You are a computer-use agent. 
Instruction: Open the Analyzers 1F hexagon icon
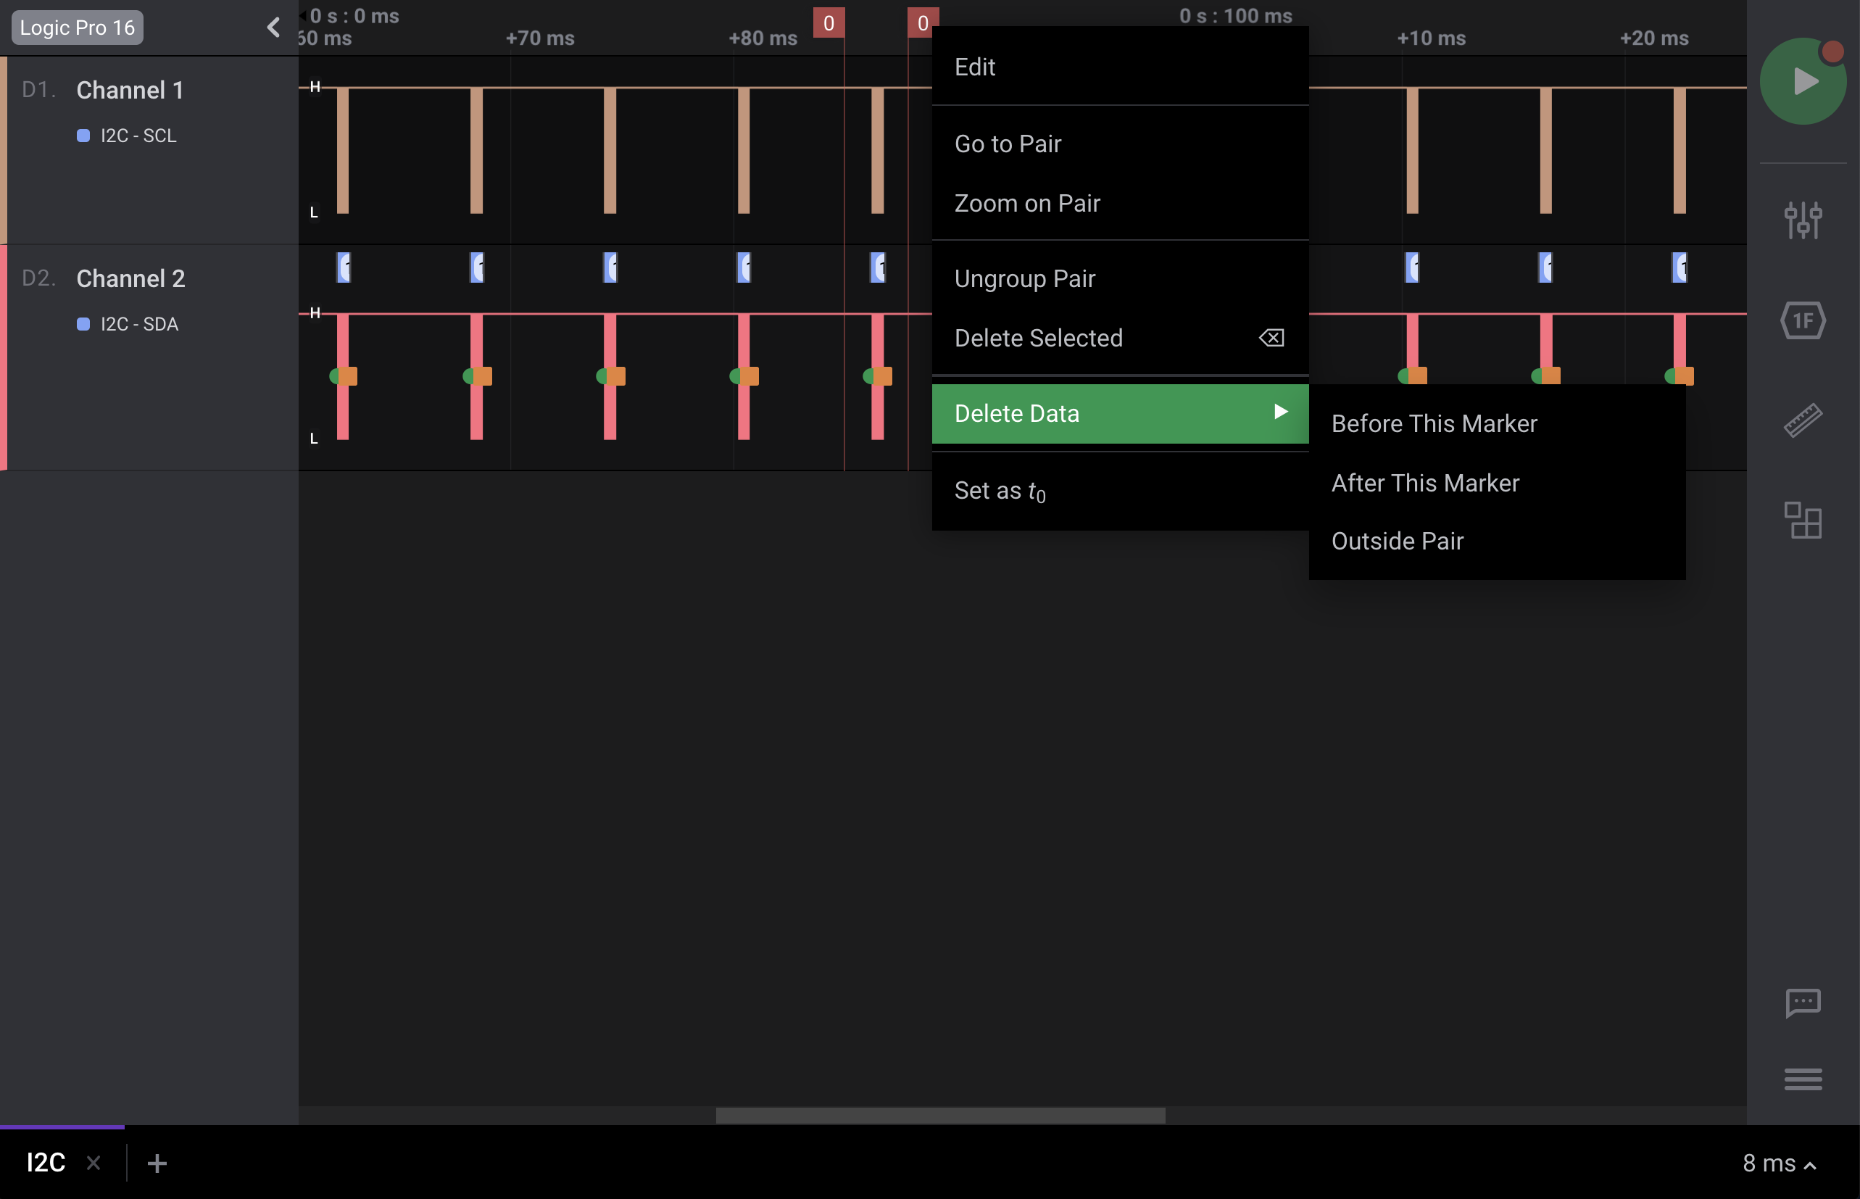pyautogui.click(x=1803, y=320)
